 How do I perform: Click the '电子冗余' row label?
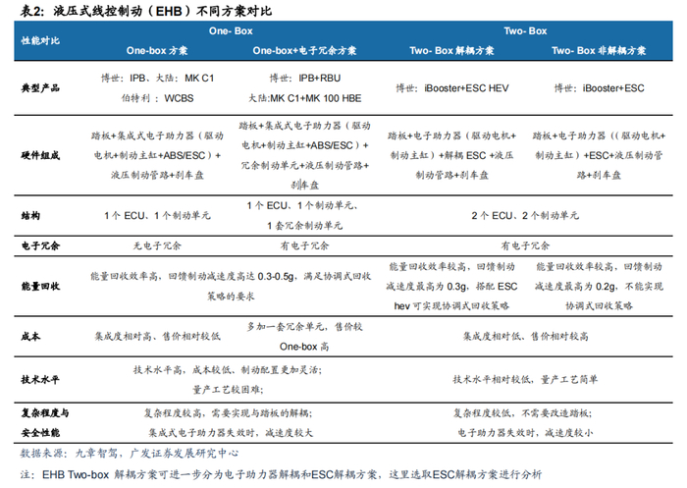pos(40,246)
